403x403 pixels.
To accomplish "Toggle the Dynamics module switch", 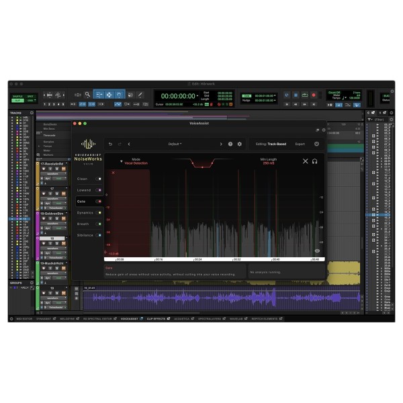I will point(99,213).
